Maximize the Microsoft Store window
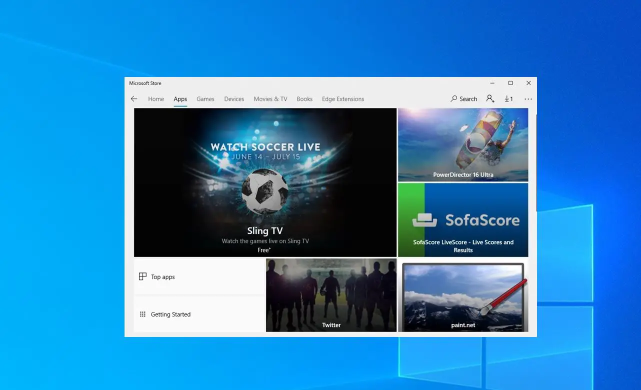This screenshot has width=641, height=390. click(x=510, y=83)
